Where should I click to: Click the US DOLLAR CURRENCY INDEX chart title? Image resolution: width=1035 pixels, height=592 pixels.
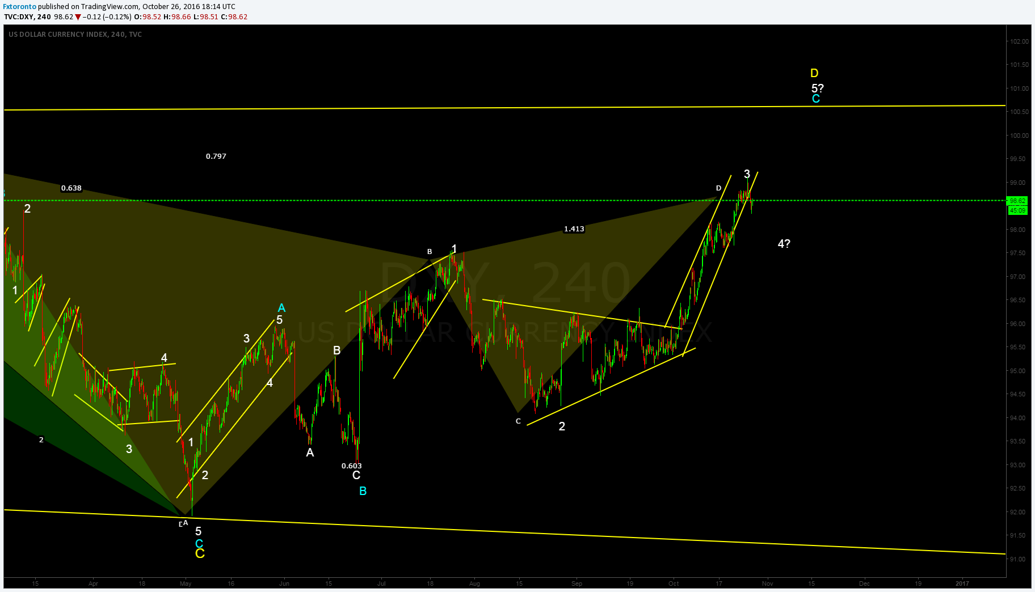[x=75, y=35]
